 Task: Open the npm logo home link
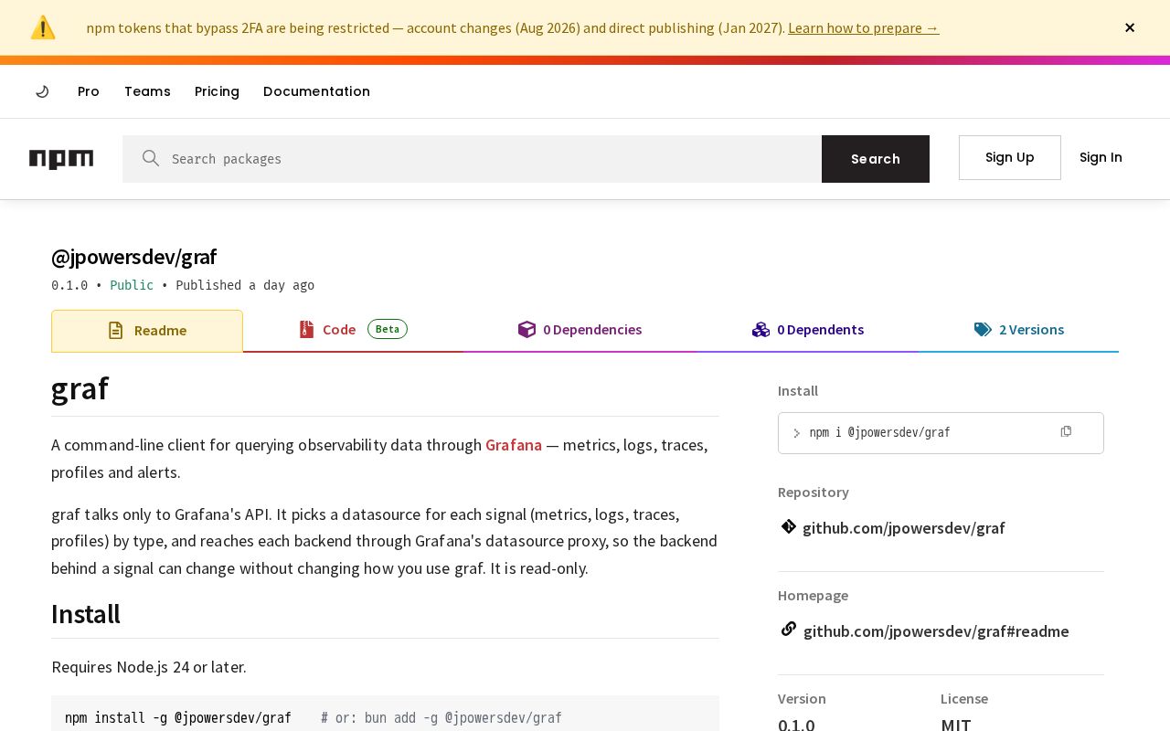pyautogui.click(x=61, y=159)
